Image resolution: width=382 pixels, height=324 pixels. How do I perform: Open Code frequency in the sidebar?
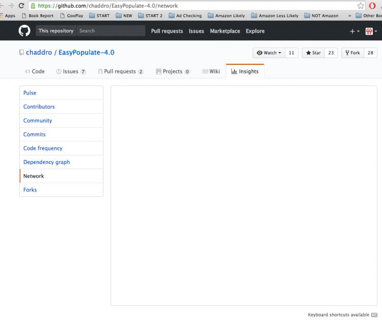61,148
